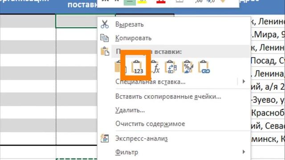Choose Копировать in the context menu

[133, 38]
